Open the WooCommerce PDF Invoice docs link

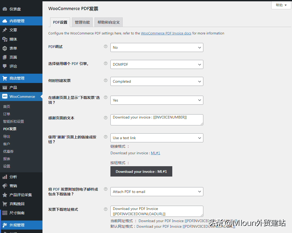166,33
